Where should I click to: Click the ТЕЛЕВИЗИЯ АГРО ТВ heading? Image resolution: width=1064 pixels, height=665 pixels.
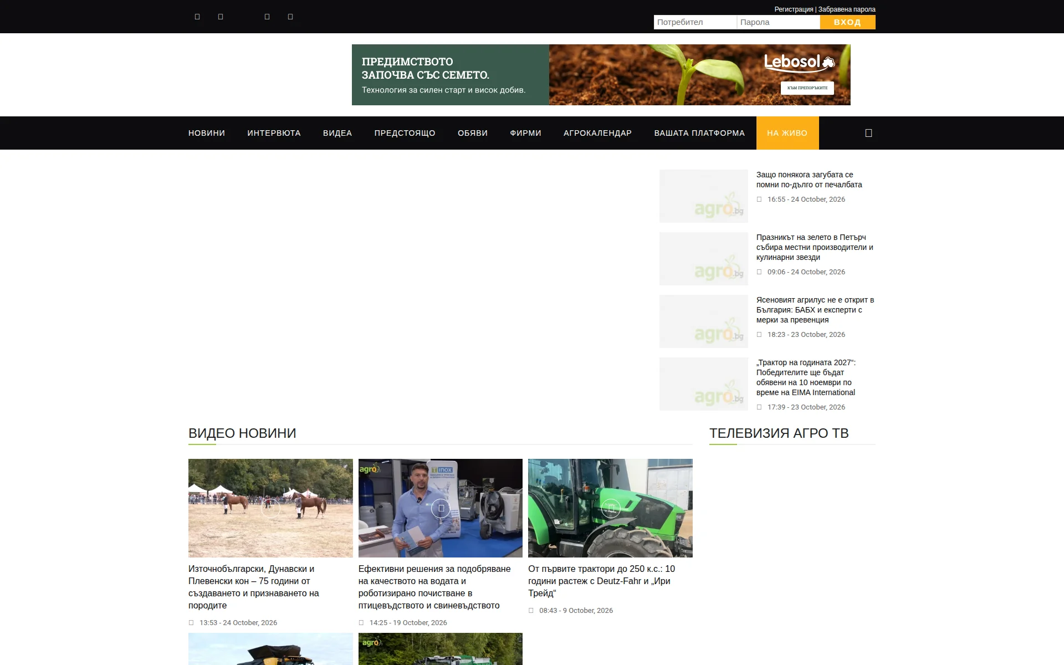click(779, 433)
